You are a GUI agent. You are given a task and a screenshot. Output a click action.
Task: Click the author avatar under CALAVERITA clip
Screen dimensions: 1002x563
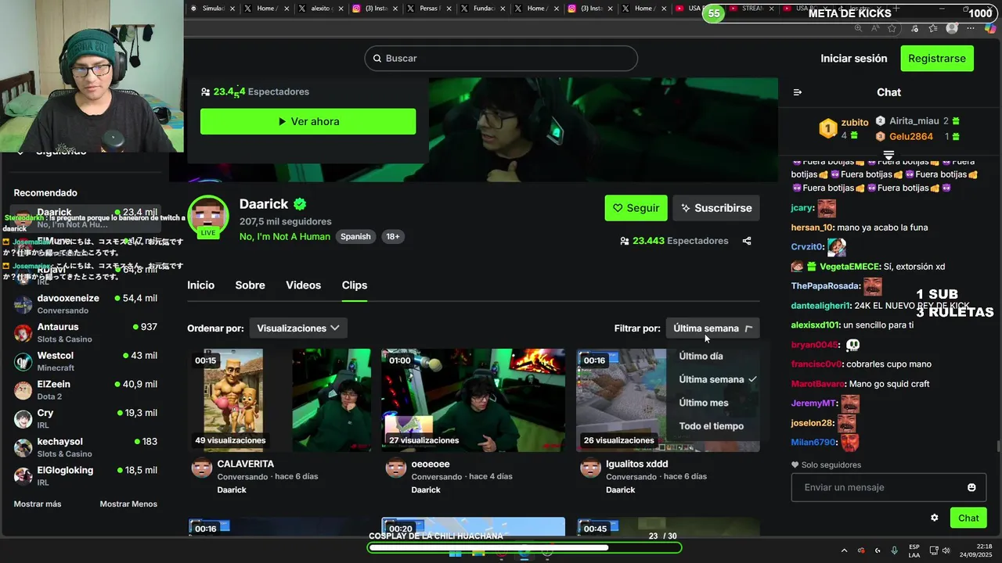pos(202,468)
